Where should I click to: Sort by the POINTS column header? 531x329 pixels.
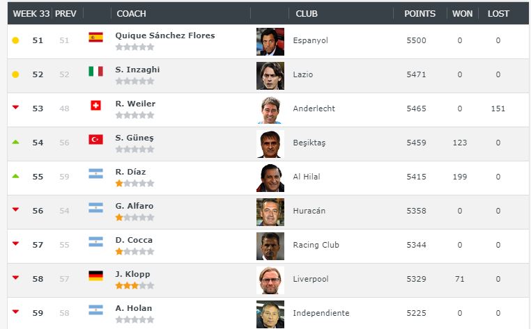[x=420, y=14]
